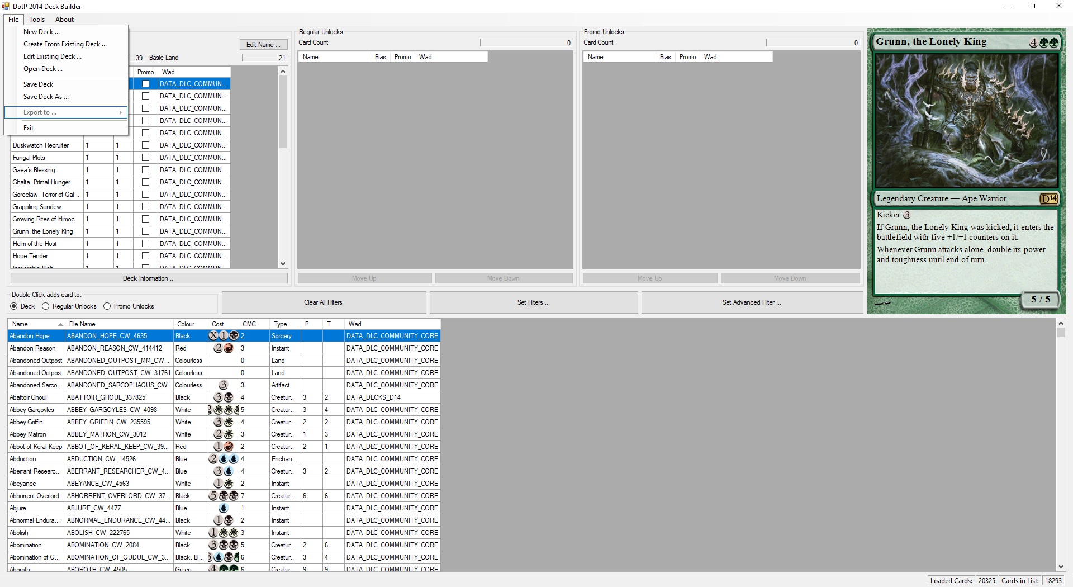Toggle Promo checkbox for Grunn, the Lonely King

(x=146, y=231)
